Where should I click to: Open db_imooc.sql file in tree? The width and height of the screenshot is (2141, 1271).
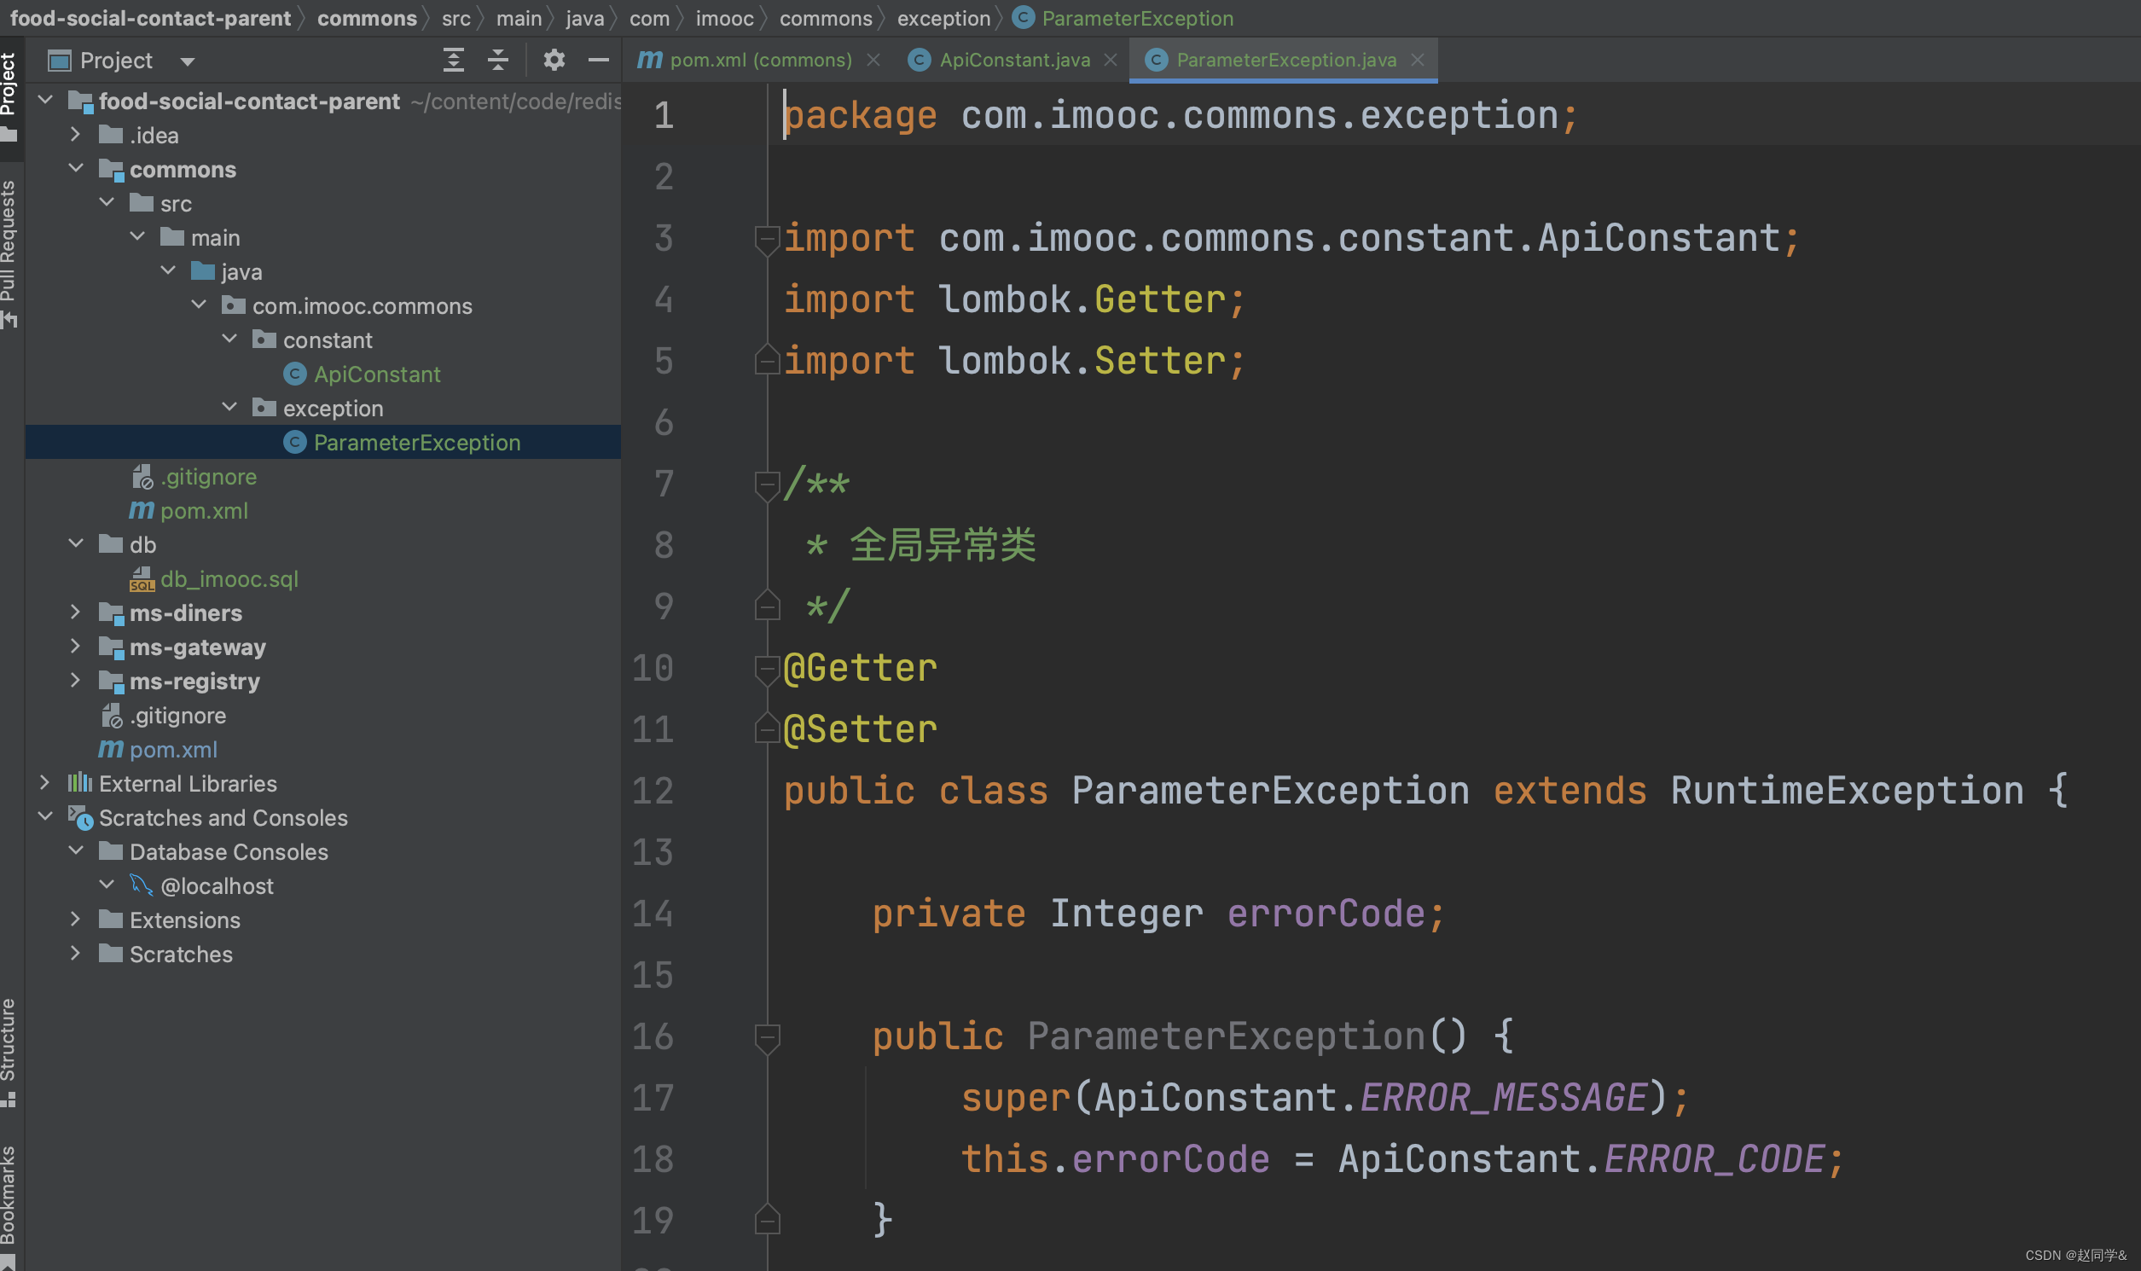tap(229, 579)
